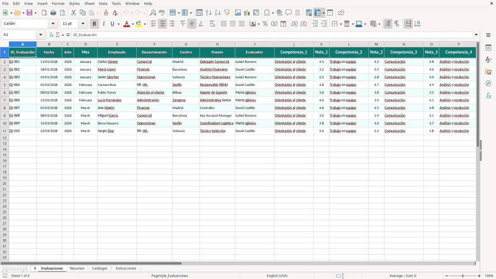Toggle Freeze Rows and Columns
The image size is (496, 279).
pyautogui.click(x=317, y=13)
